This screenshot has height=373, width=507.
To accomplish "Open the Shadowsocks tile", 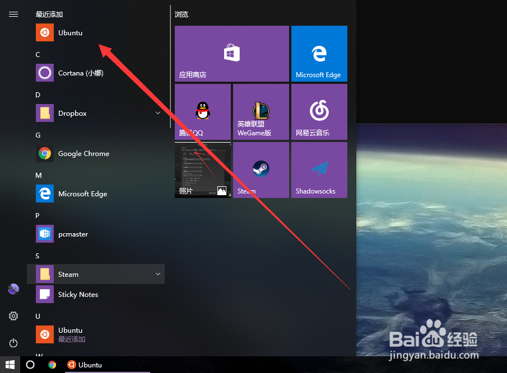I will [x=319, y=169].
